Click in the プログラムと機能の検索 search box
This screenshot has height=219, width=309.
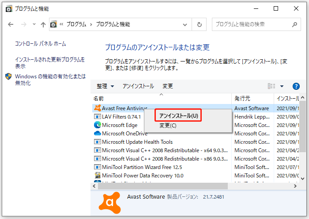[252, 24]
